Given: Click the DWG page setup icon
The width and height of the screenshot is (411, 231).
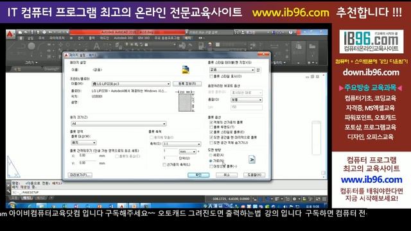Looking at the screenshot, I should click(x=186, y=70).
